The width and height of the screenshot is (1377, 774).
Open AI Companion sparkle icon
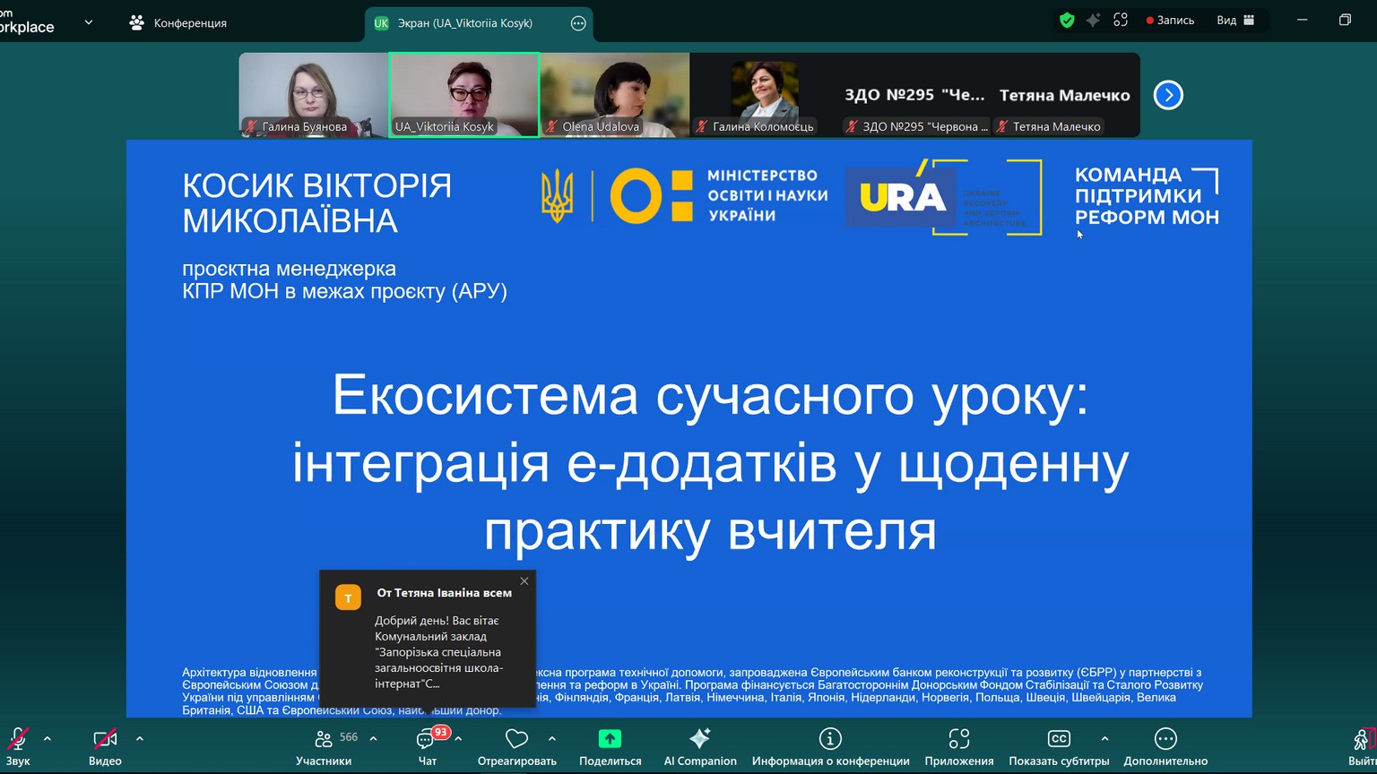[x=699, y=740]
